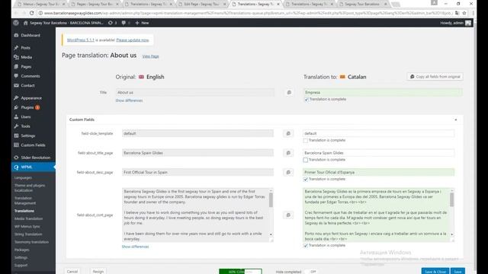Click the Users person icon

click(16, 116)
